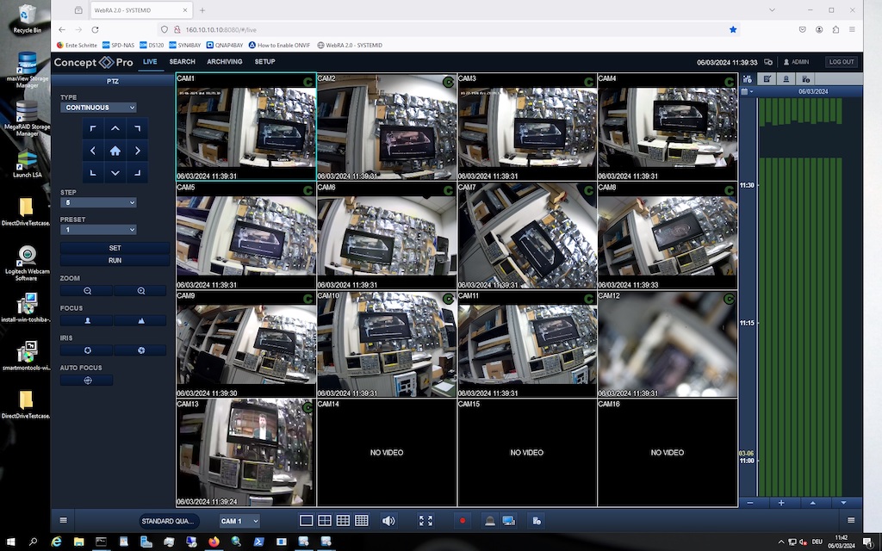This screenshot has height=551, width=882.
Task: Open the Setup tab
Action: [264, 62]
